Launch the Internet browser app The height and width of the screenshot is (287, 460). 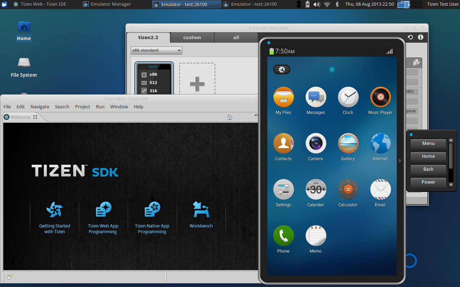point(381,143)
